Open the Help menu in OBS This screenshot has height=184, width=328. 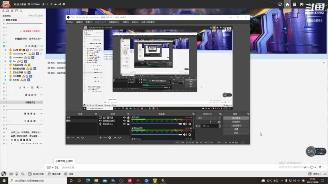[135, 22]
